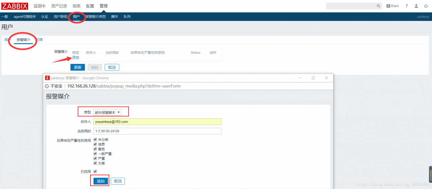Viewport: 432px width, 189px height.
Task: Open the Zabbix Share link
Action: click(x=393, y=6)
